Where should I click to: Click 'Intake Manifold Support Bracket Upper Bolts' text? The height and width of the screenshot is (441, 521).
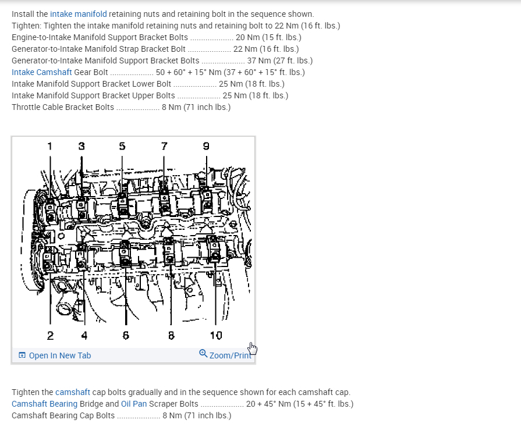pyautogui.click(x=93, y=95)
